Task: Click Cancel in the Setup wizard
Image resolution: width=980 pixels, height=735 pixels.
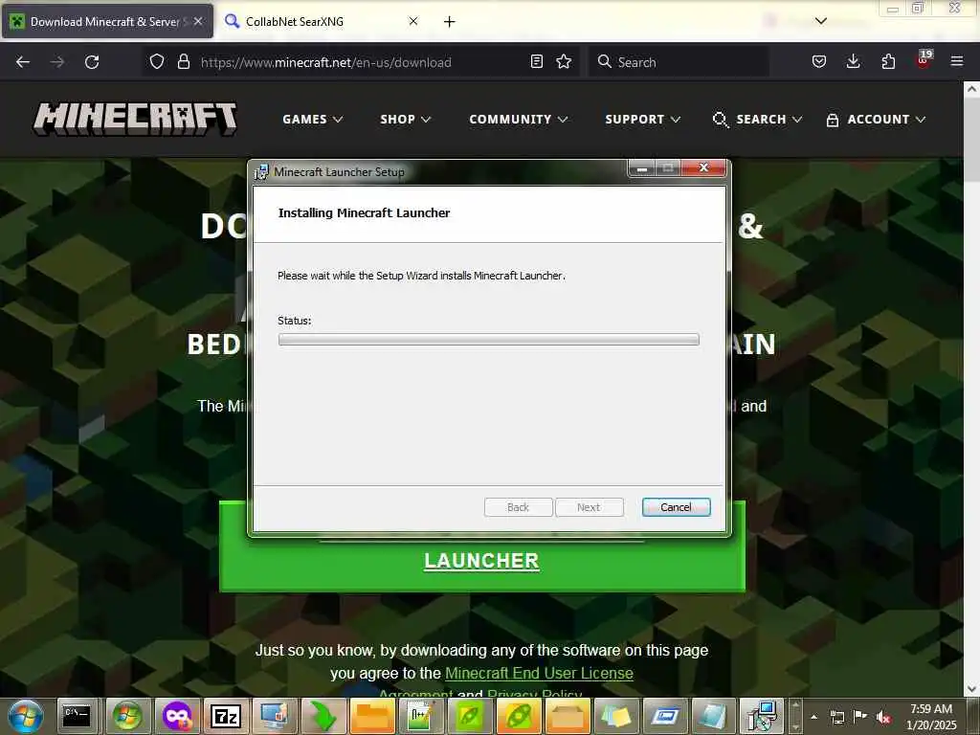Action: (x=677, y=507)
